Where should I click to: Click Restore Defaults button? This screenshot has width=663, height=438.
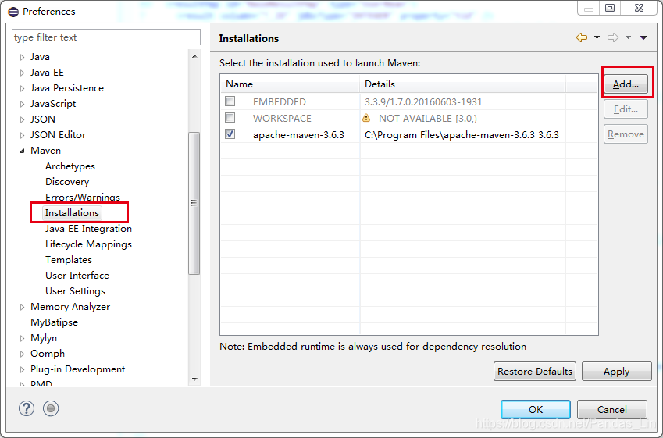(x=535, y=371)
